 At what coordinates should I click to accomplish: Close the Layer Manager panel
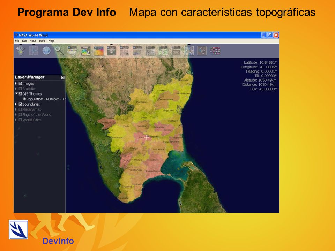point(63,77)
